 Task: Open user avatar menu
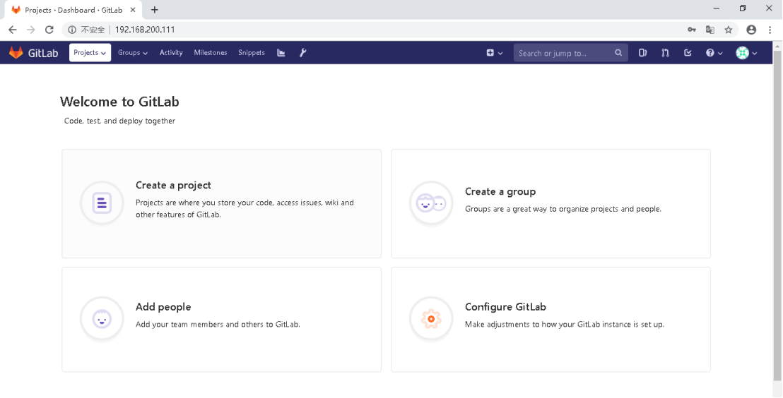pos(746,53)
